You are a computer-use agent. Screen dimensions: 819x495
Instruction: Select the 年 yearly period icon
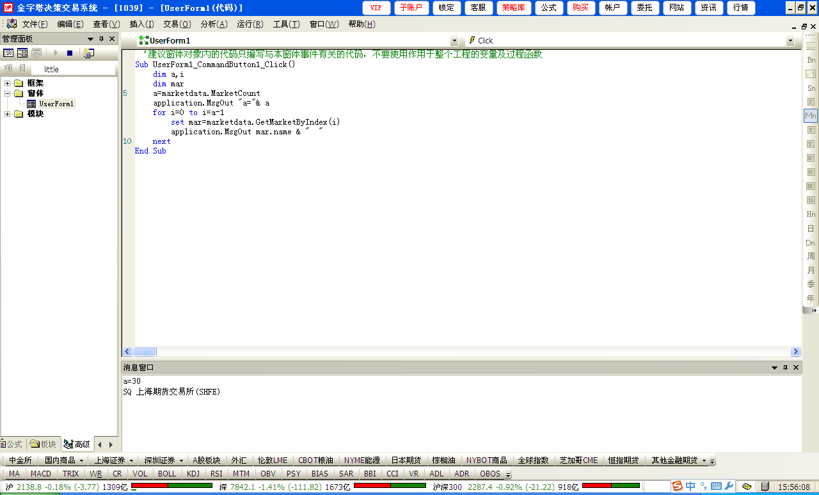coord(811,299)
